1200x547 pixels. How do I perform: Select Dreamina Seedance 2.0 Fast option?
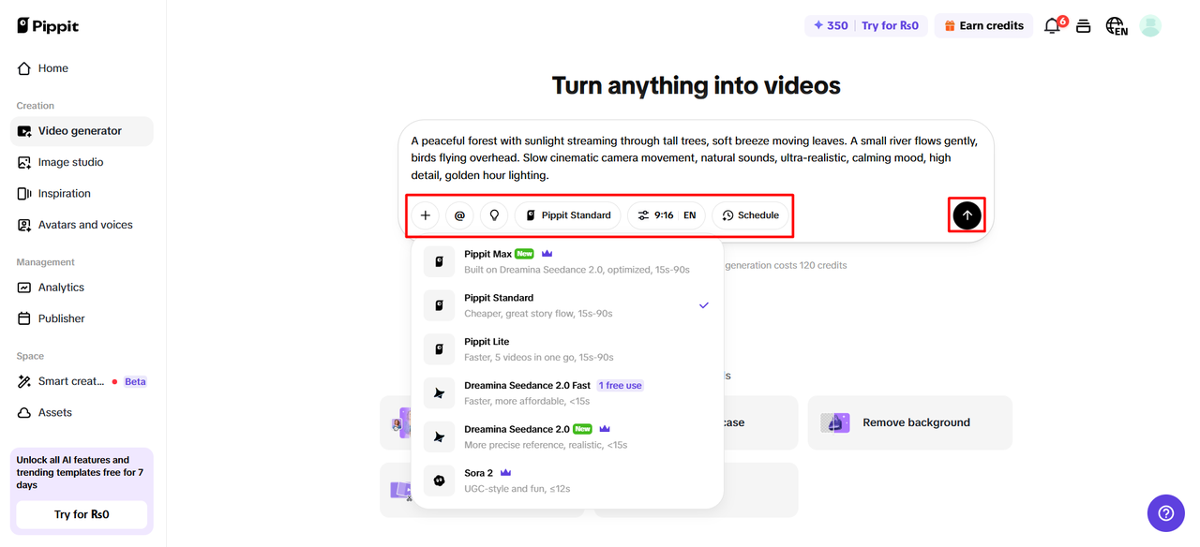[x=567, y=392]
